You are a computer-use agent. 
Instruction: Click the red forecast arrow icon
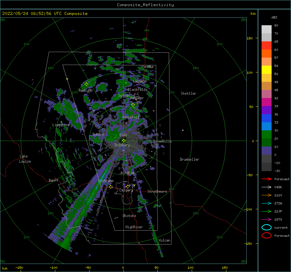click(x=266, y=179)
